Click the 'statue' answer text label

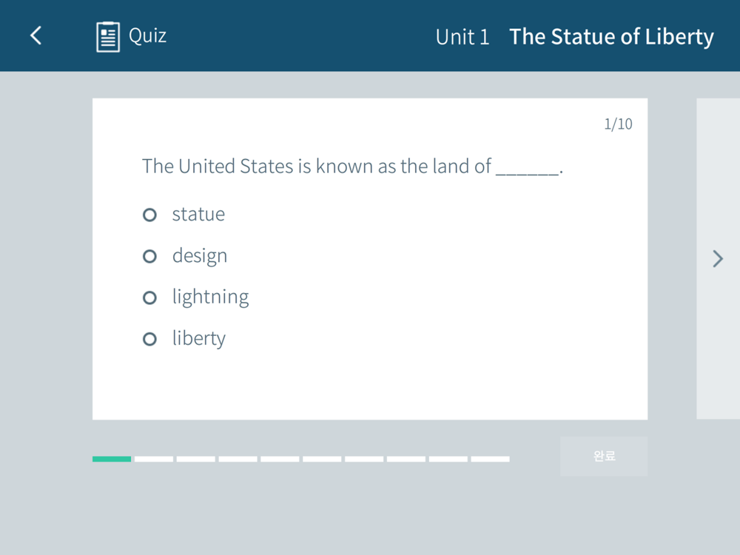point(198,215)
